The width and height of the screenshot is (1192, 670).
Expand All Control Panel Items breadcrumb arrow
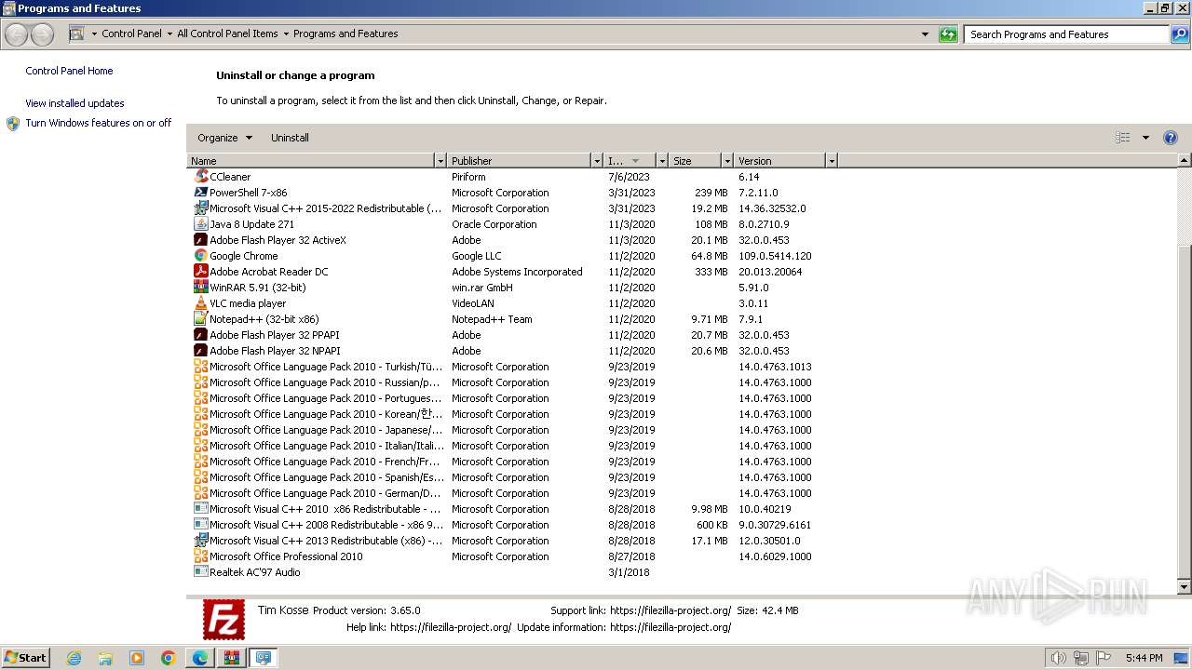tap(286, 33)
